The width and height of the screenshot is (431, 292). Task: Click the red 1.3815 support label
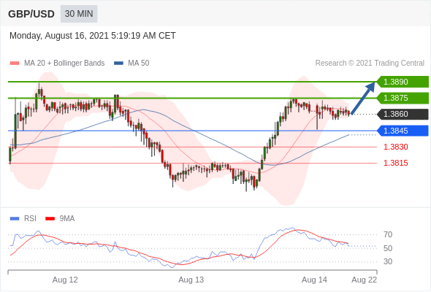tap(395, 164)
